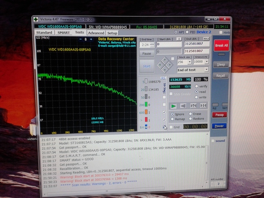
Task: Click the RS reset counters icon
Action: point(162,78)
